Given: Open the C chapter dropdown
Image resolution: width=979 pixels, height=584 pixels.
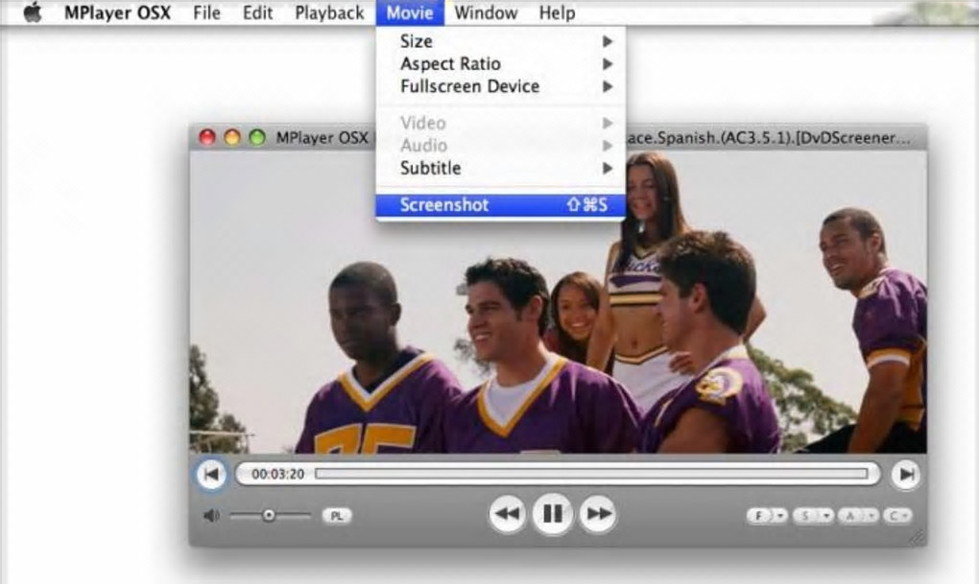Looking at the screenshot, I should tap(897, 516).
